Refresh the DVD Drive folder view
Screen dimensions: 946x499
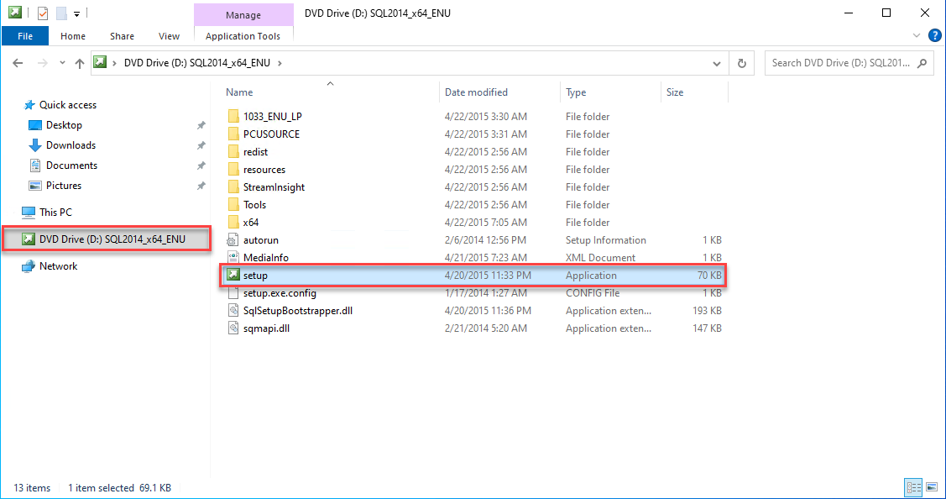742,63
